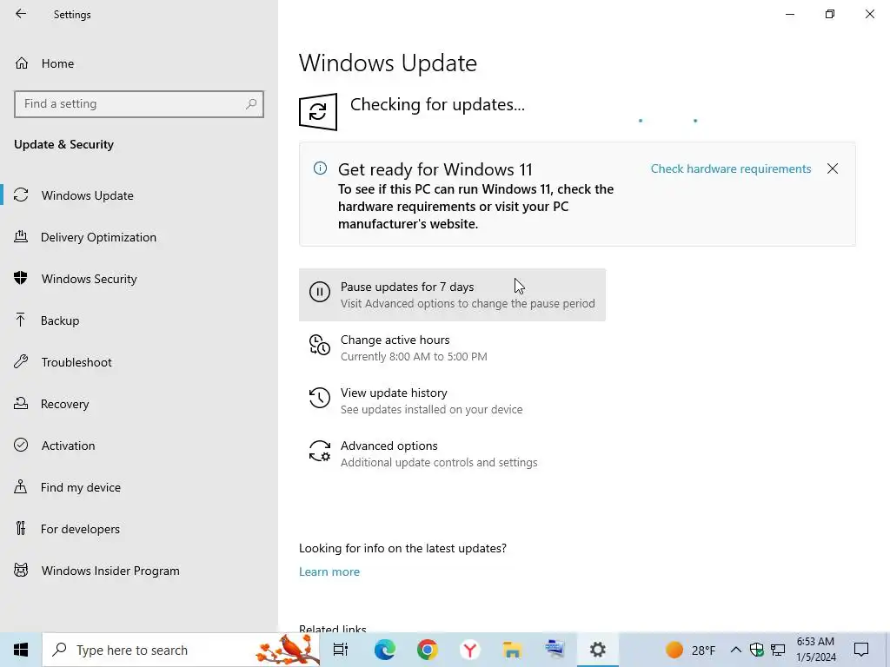Click the Windows Update page heading
This screenshot has width=890, height=667.
tap(388, 63)
